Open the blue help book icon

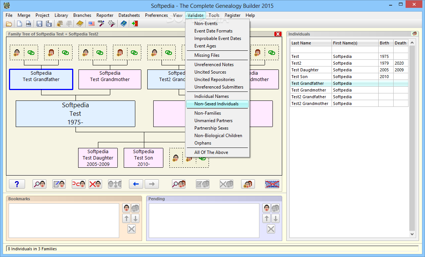pos(124,24)
